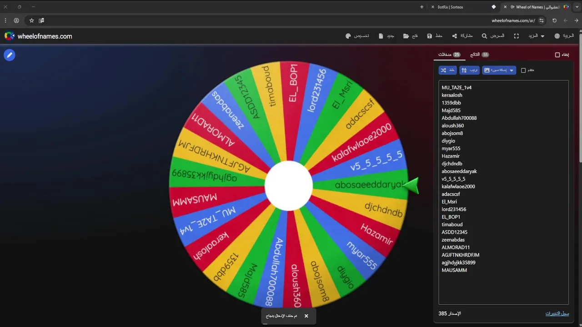Viewport: 582px width, 327px height.
Task: Switch to the Entries tab (مدخلات 25)
Action: [449, 54]
